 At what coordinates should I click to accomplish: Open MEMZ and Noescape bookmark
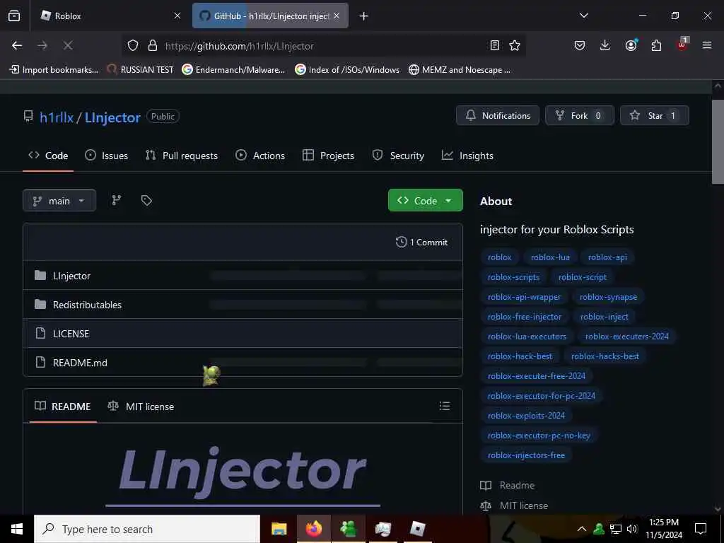pos(460,70)
